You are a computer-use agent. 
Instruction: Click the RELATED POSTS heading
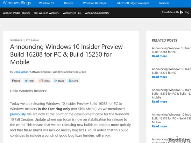point(165,40)
